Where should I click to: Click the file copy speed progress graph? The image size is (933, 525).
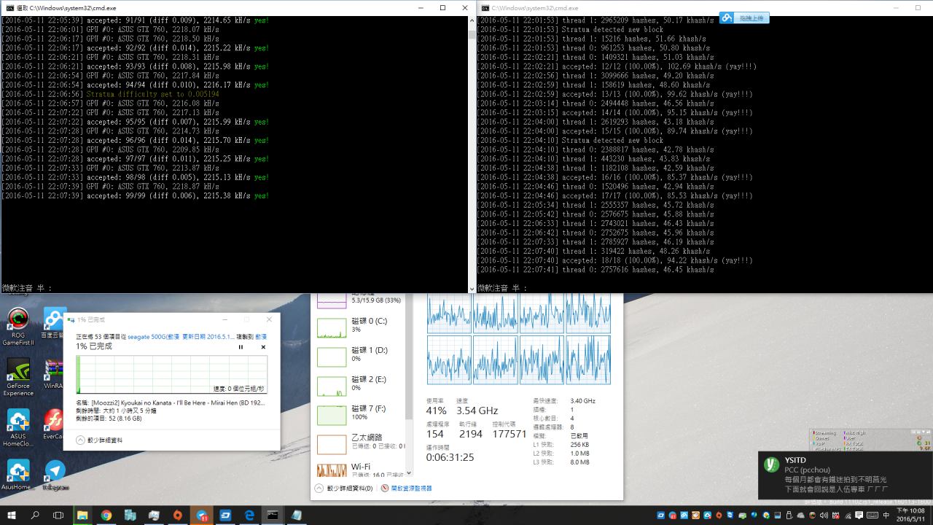(171, 375)
